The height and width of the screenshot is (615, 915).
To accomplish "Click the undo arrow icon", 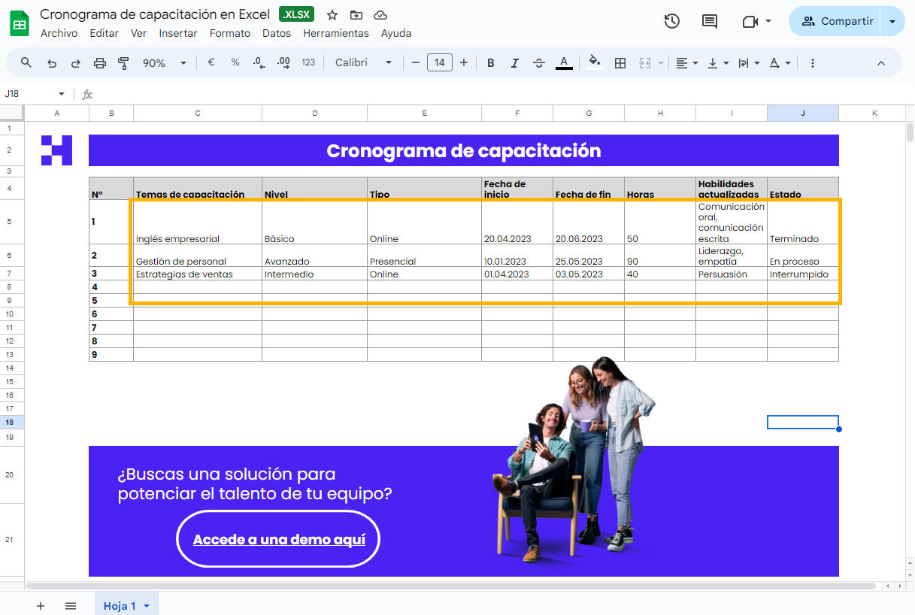I will click(x=52, y=63).
